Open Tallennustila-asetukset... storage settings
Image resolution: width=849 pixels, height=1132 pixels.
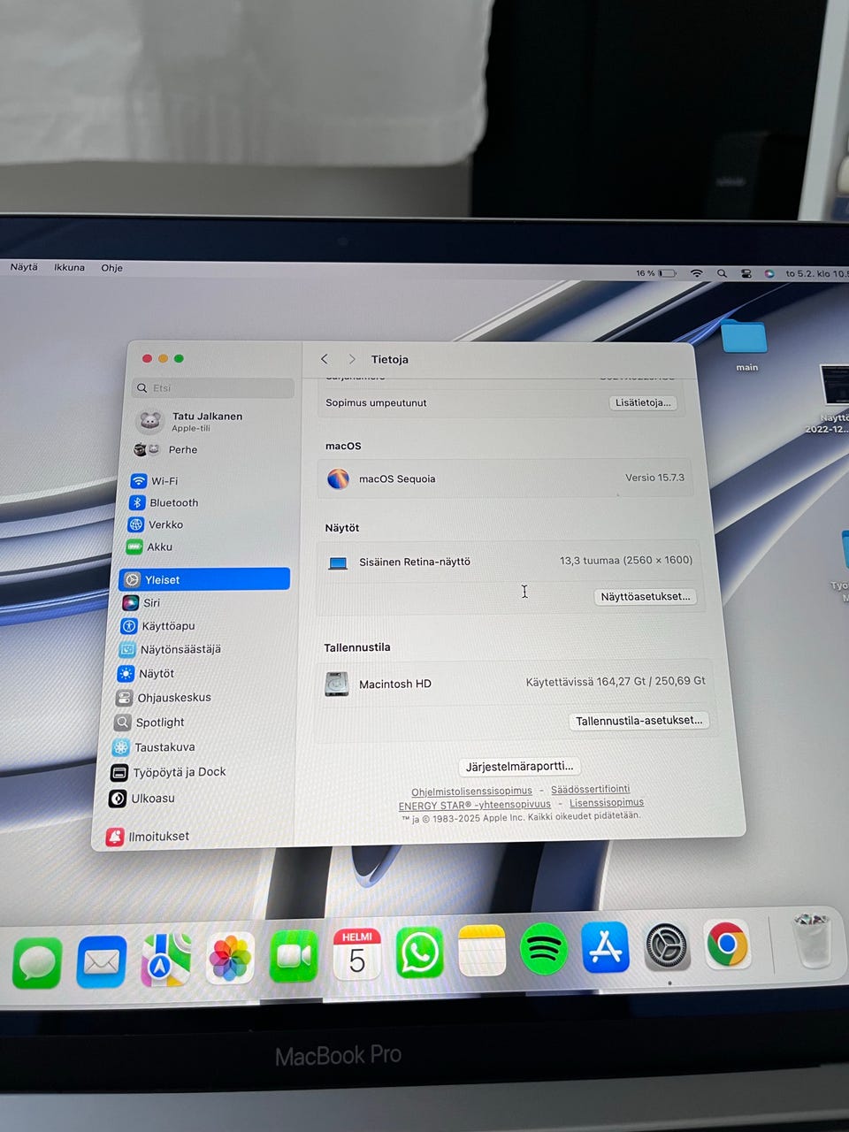coord(639,721)
